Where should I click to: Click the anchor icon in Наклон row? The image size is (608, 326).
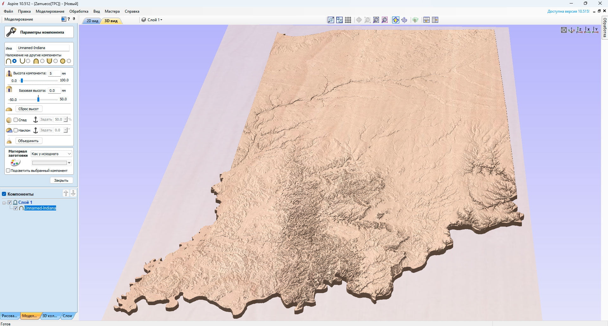35,130
